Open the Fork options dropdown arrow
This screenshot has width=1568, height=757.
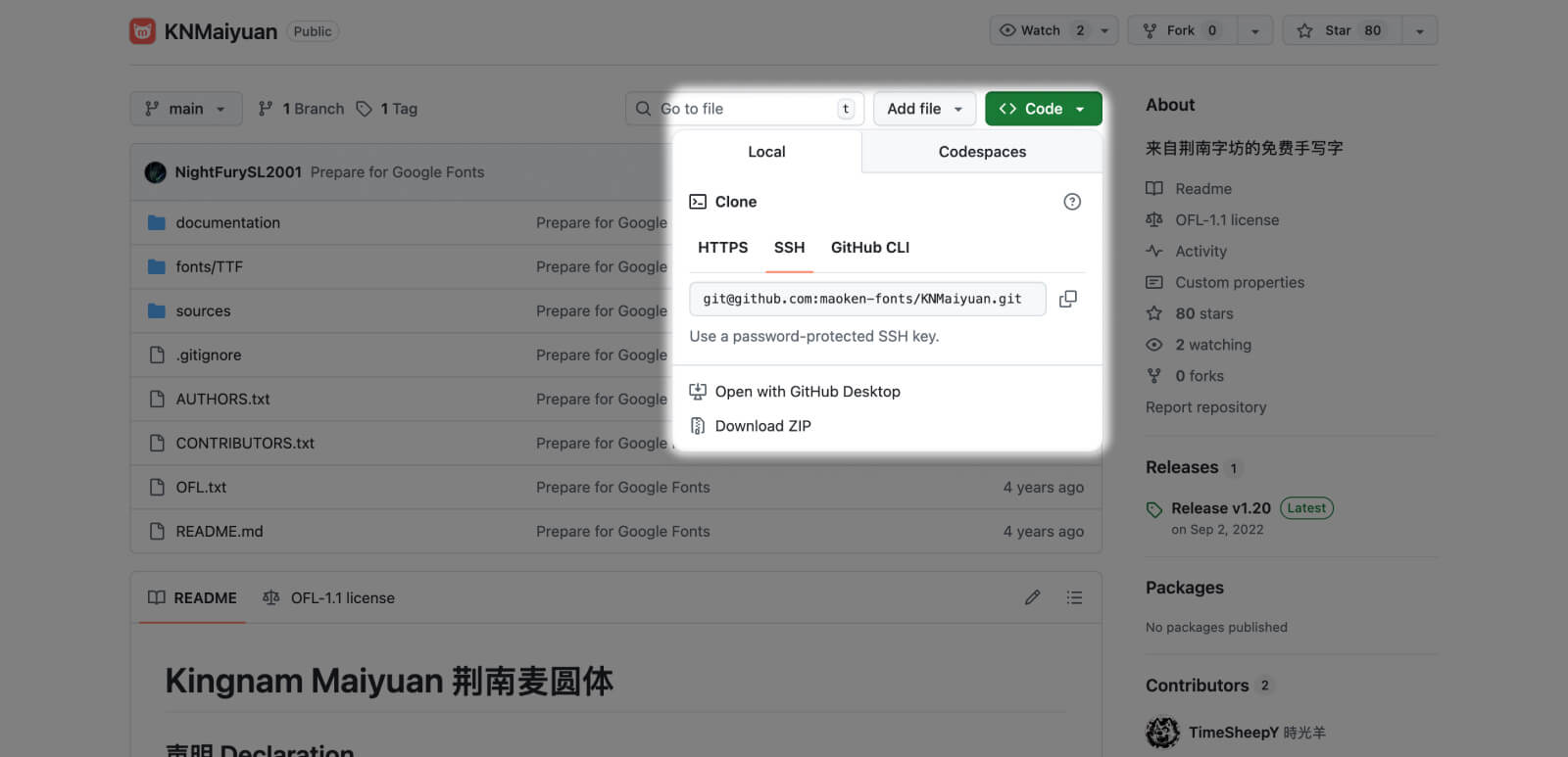click(x=1255, y=30)
